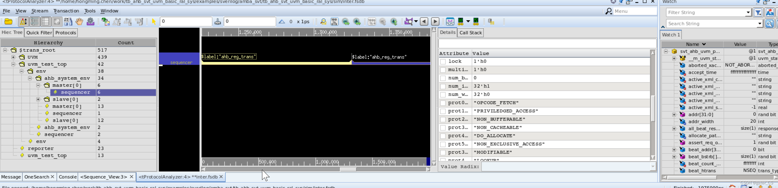Check the prot2... NON_BUFFERABLE checkbox
This screenshot has height=188, width=778.
(x=443, y=120)
